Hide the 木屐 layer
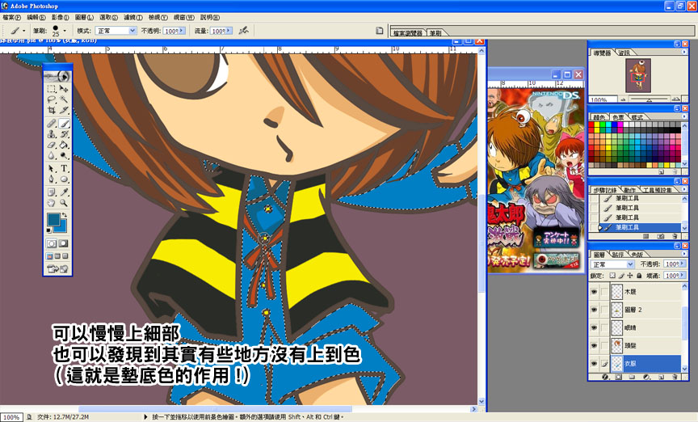 point(594,292)
